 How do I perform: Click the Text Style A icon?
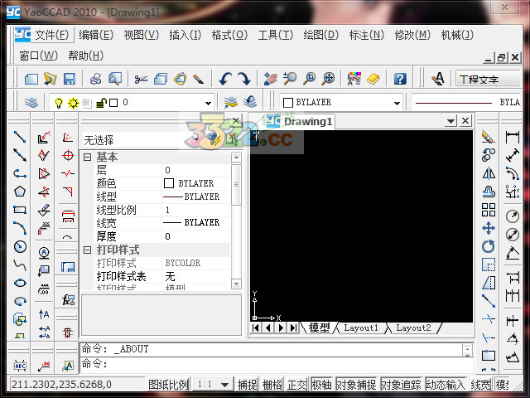coord(438,79)
